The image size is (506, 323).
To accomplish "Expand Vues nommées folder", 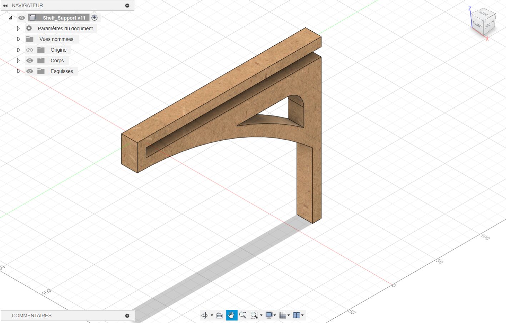I will pos(19,39).
